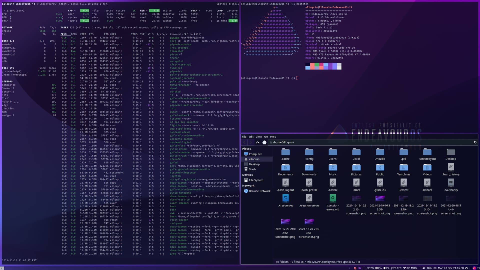Open the Help menu in Thunar
Viewport: 480px width, 270px height.
pyautogui.click(x=273, y=137)
